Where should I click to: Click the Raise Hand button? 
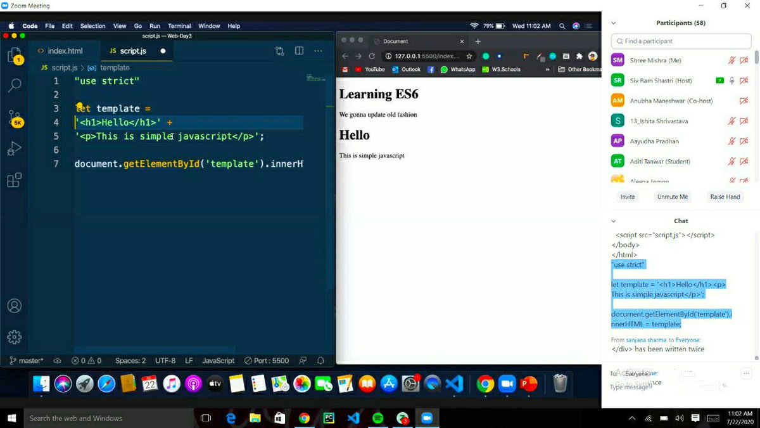(724, 197)
